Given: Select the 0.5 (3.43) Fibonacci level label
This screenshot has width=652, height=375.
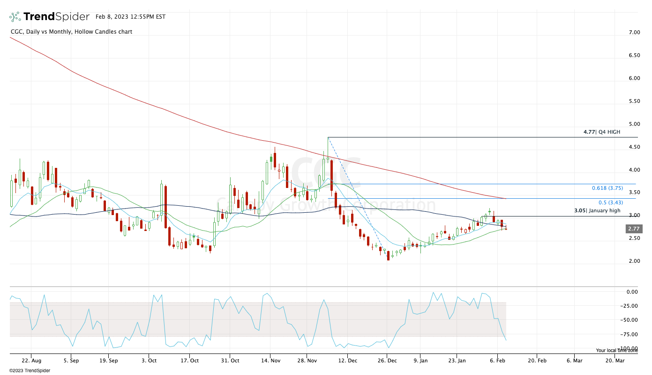Looking at the screenshot, I should (x=610, y=202).
